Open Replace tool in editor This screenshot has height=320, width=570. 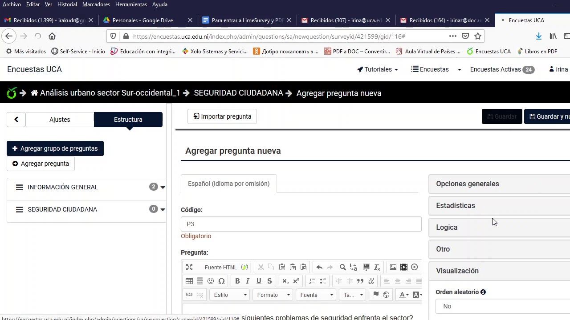(354, 267)
